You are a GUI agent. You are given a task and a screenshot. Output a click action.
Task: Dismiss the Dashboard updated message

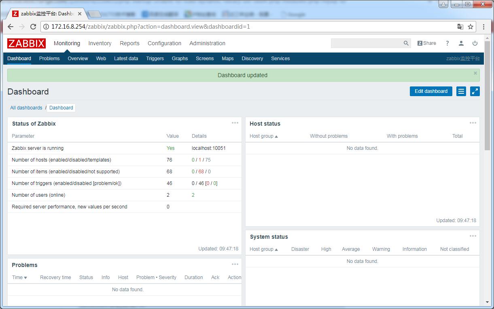point(475,73)
